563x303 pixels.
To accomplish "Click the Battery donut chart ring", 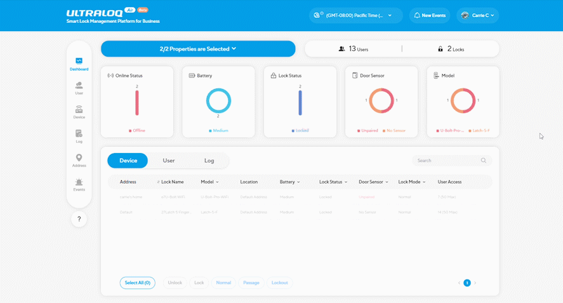I will click(x=218, y=100).
